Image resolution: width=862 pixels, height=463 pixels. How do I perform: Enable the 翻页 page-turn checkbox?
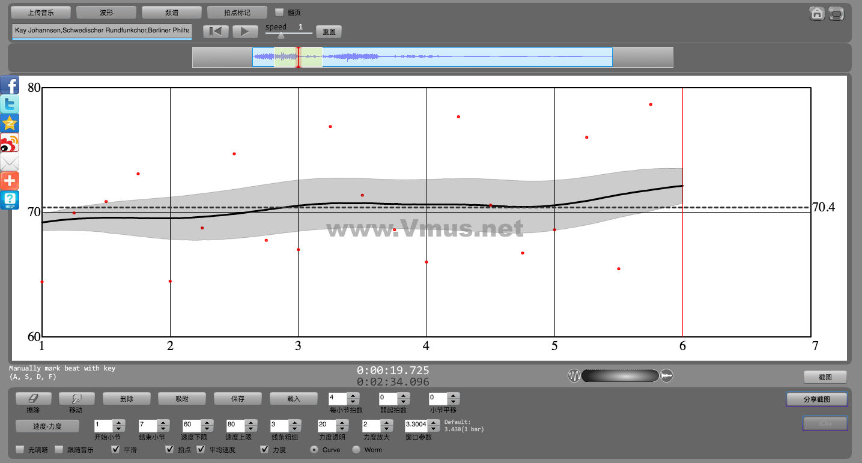pyautogui.click(x=279, y=12)
